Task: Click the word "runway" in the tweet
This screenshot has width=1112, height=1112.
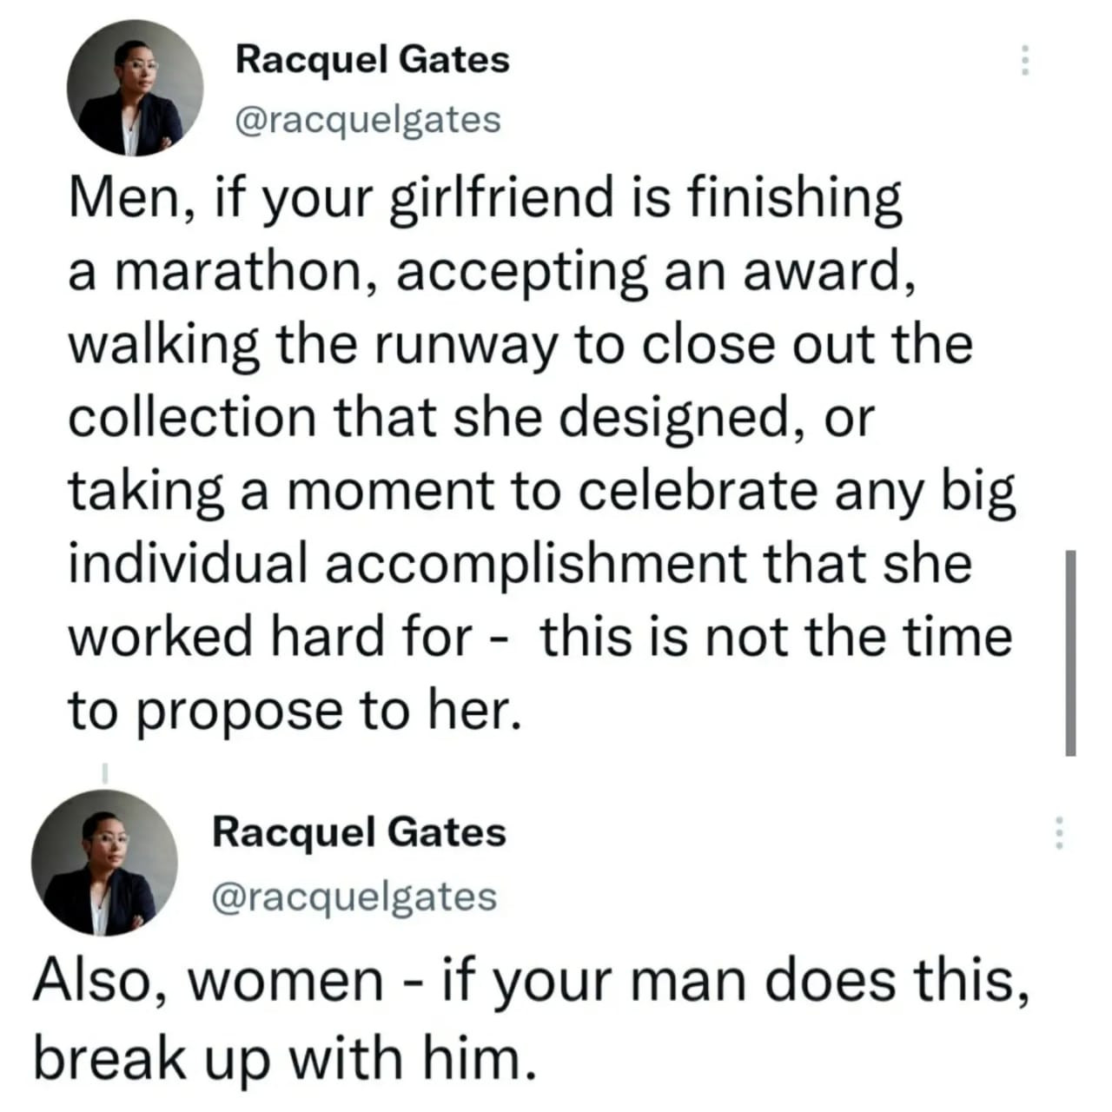Action: [x=459, y=345]
